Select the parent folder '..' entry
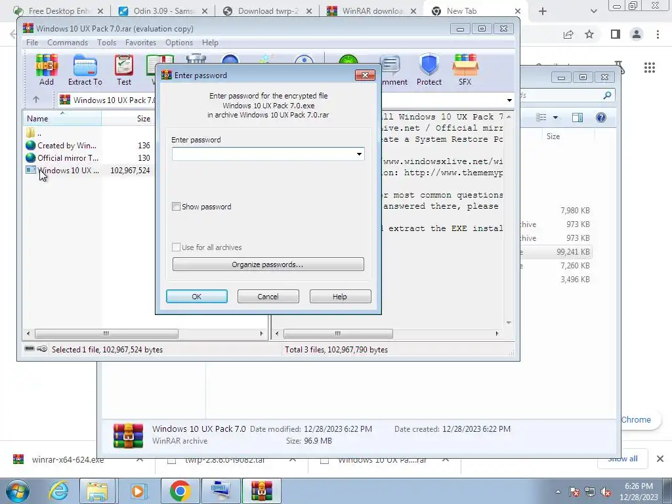 [33, 133]
